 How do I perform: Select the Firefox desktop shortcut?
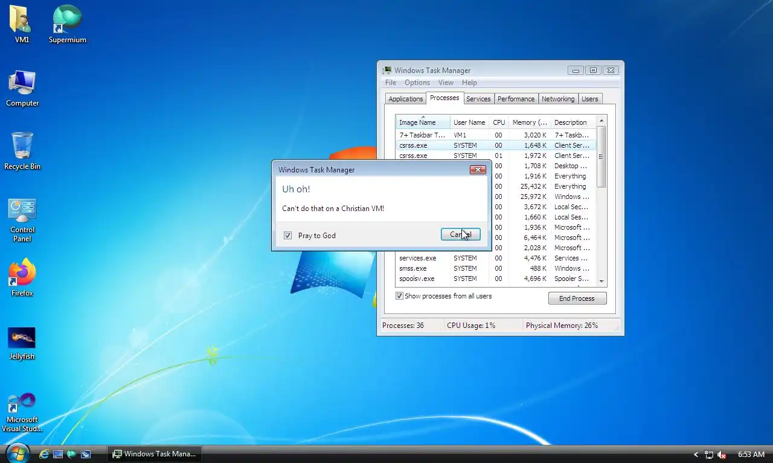point(22,278)
